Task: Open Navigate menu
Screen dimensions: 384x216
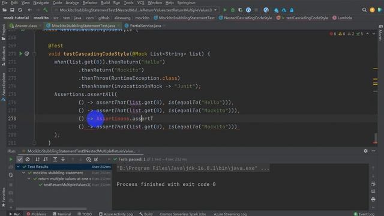Action: (x=41, y=2)
